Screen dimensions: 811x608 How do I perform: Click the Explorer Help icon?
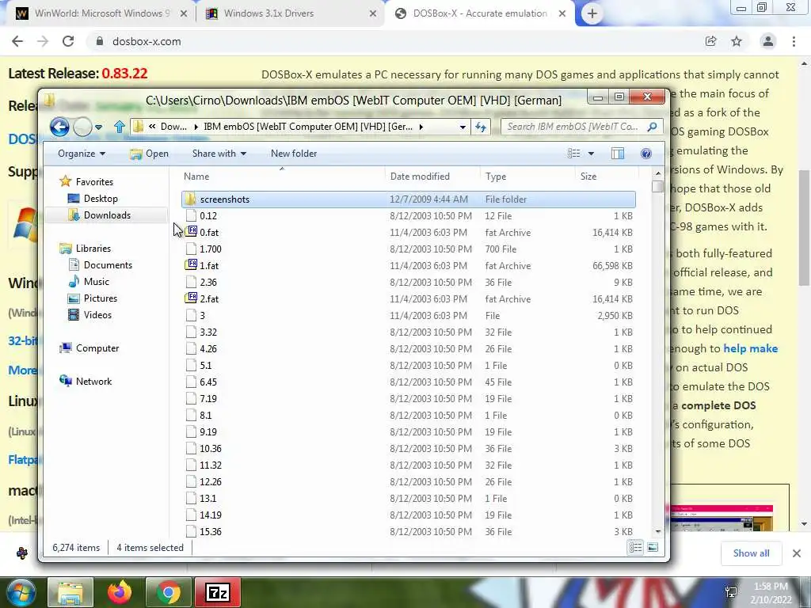[x=646, y=154]
